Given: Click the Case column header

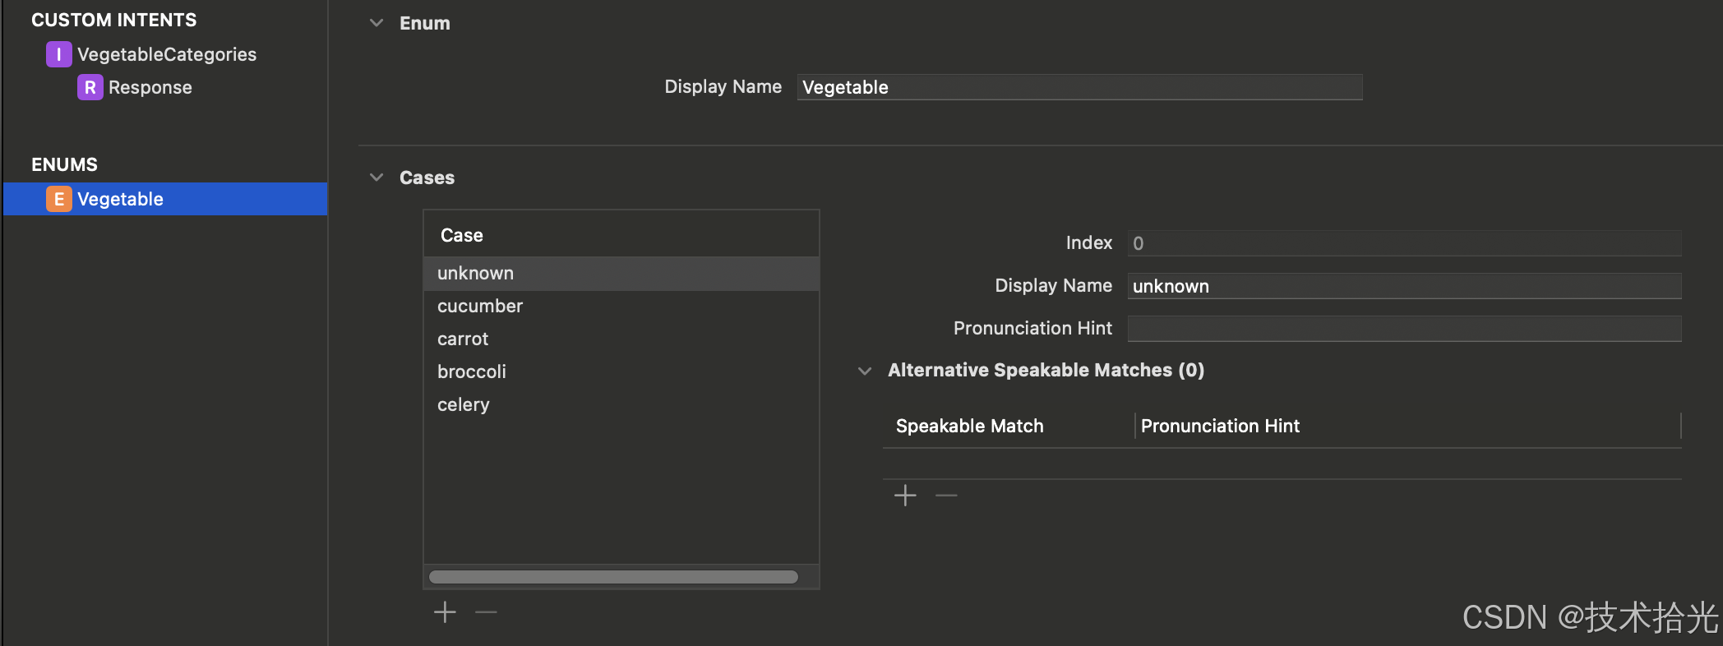Looking at the screenshot, I should 621,234.
